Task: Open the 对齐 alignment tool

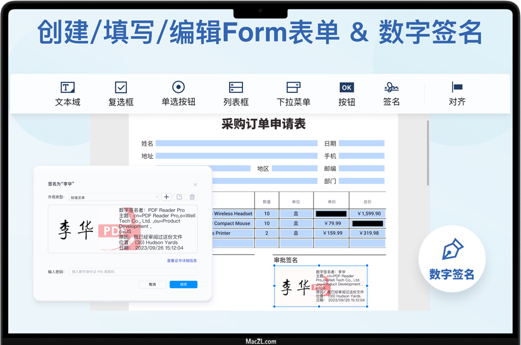Action: [x=457, y=93]
